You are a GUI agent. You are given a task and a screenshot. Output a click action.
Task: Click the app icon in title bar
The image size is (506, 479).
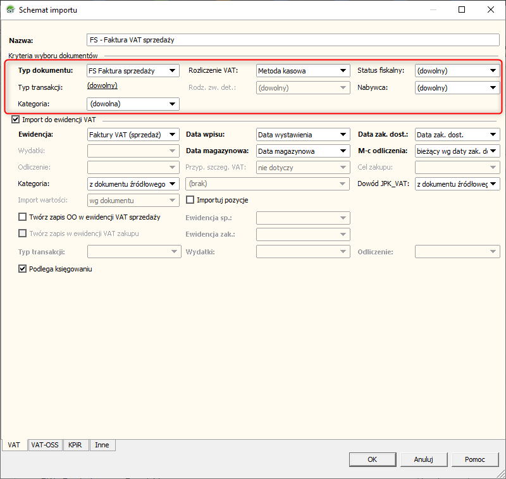point(9,10)
